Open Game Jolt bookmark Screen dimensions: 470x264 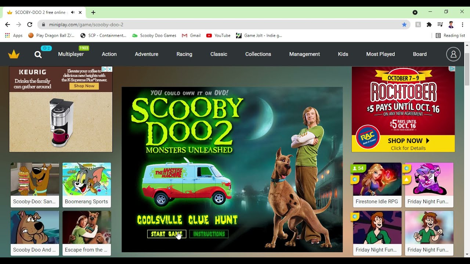pos(259,36)
